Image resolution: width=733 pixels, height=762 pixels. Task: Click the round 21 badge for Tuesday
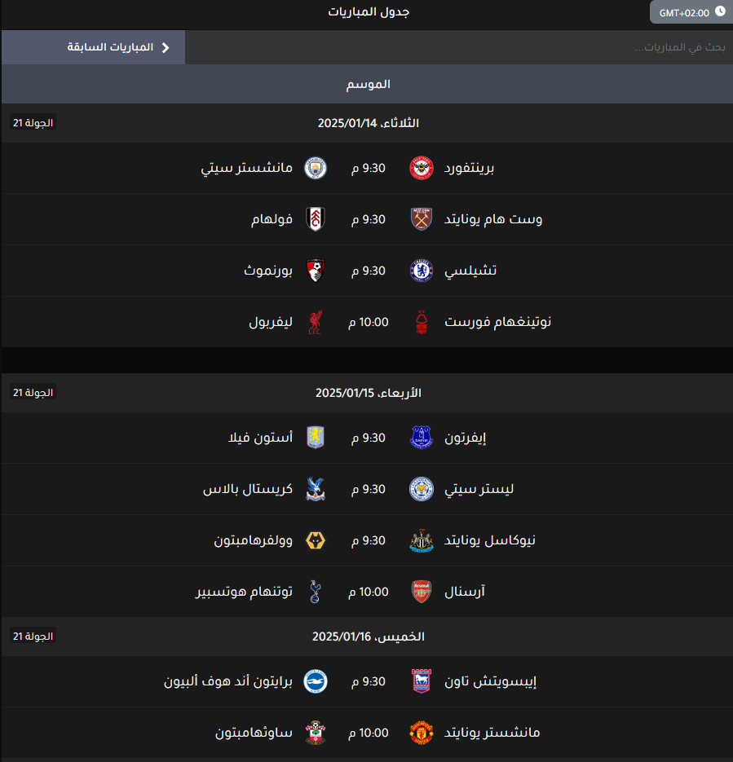point(33,122)
